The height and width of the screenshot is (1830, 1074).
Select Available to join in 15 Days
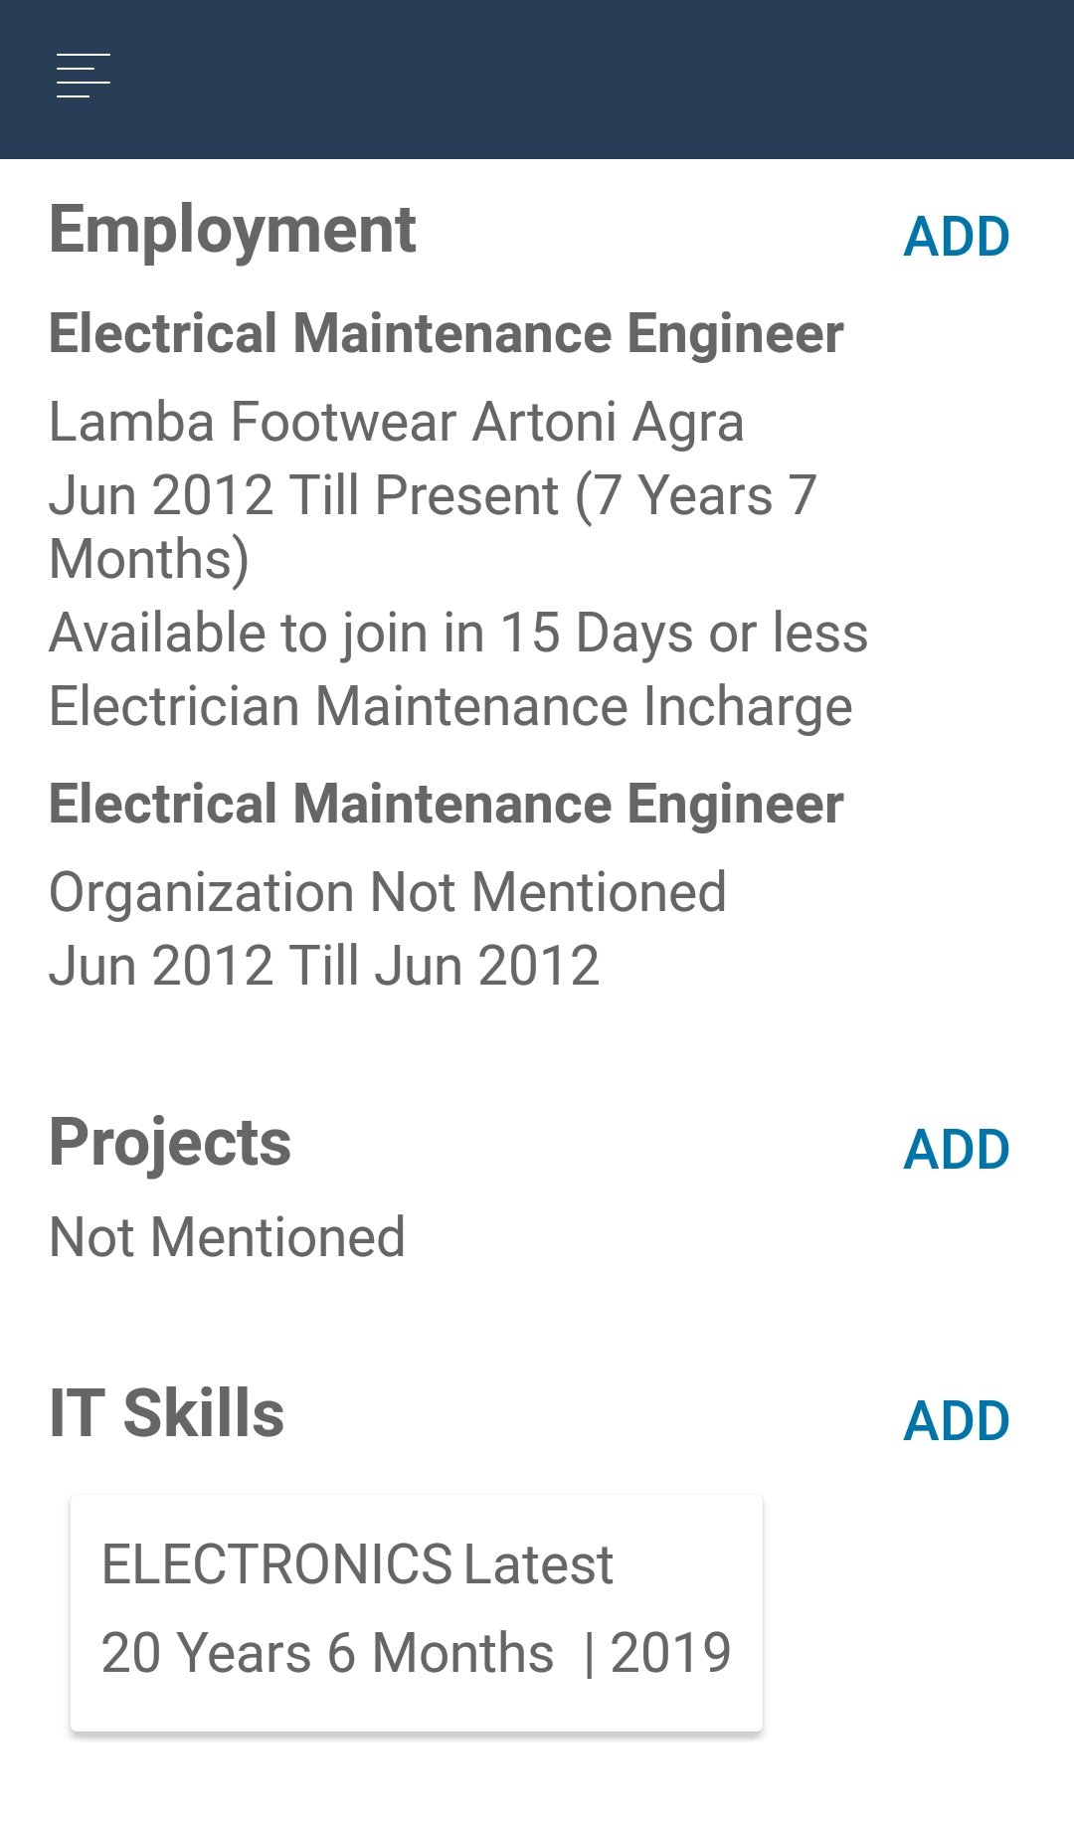457,634
